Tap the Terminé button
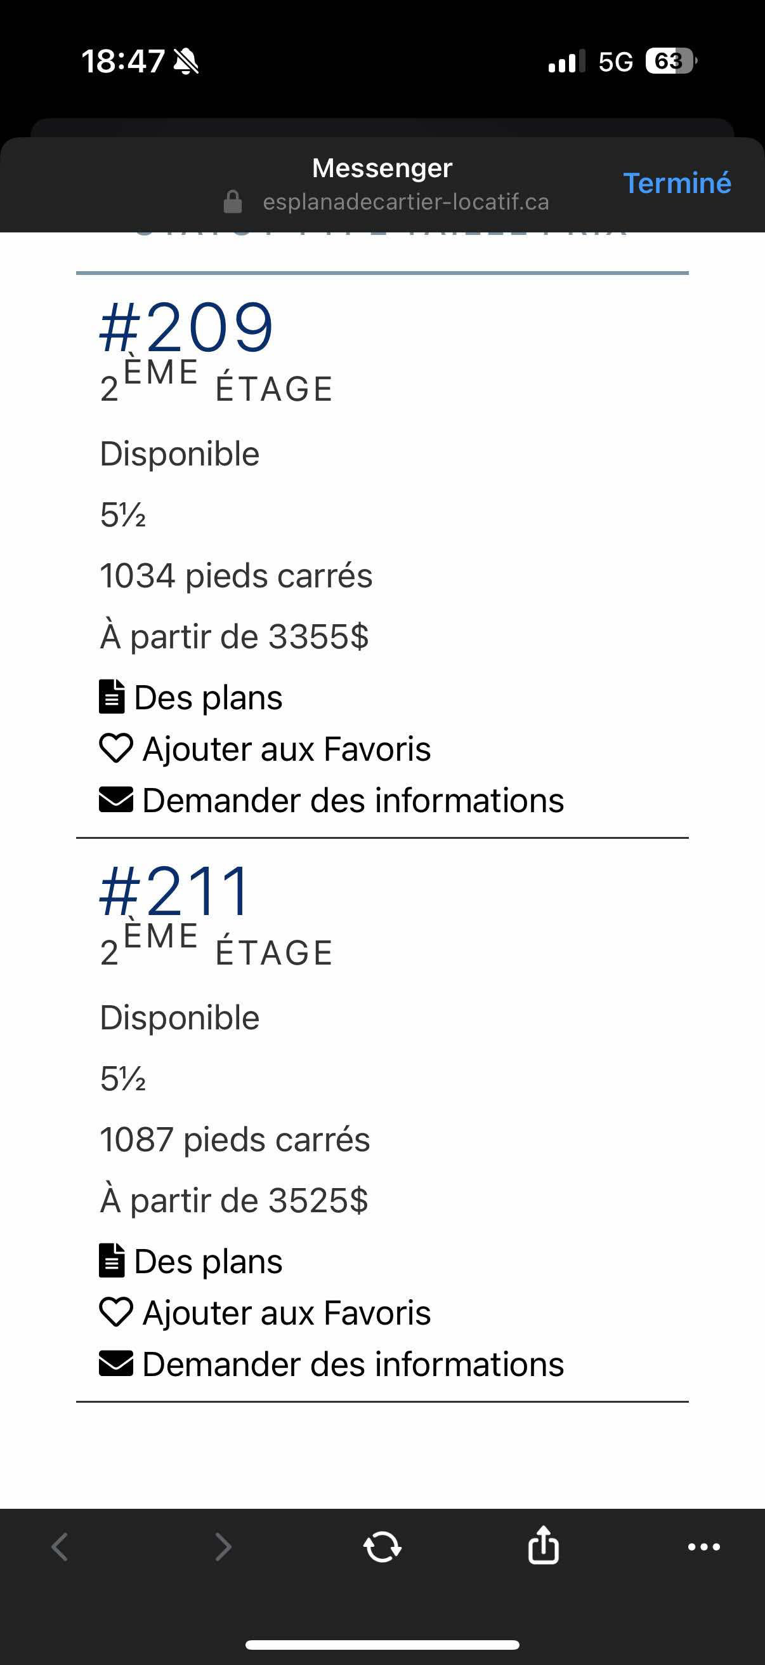This screenshot has height=1665, width=765. pyautogui.click(x=677, y=184)
